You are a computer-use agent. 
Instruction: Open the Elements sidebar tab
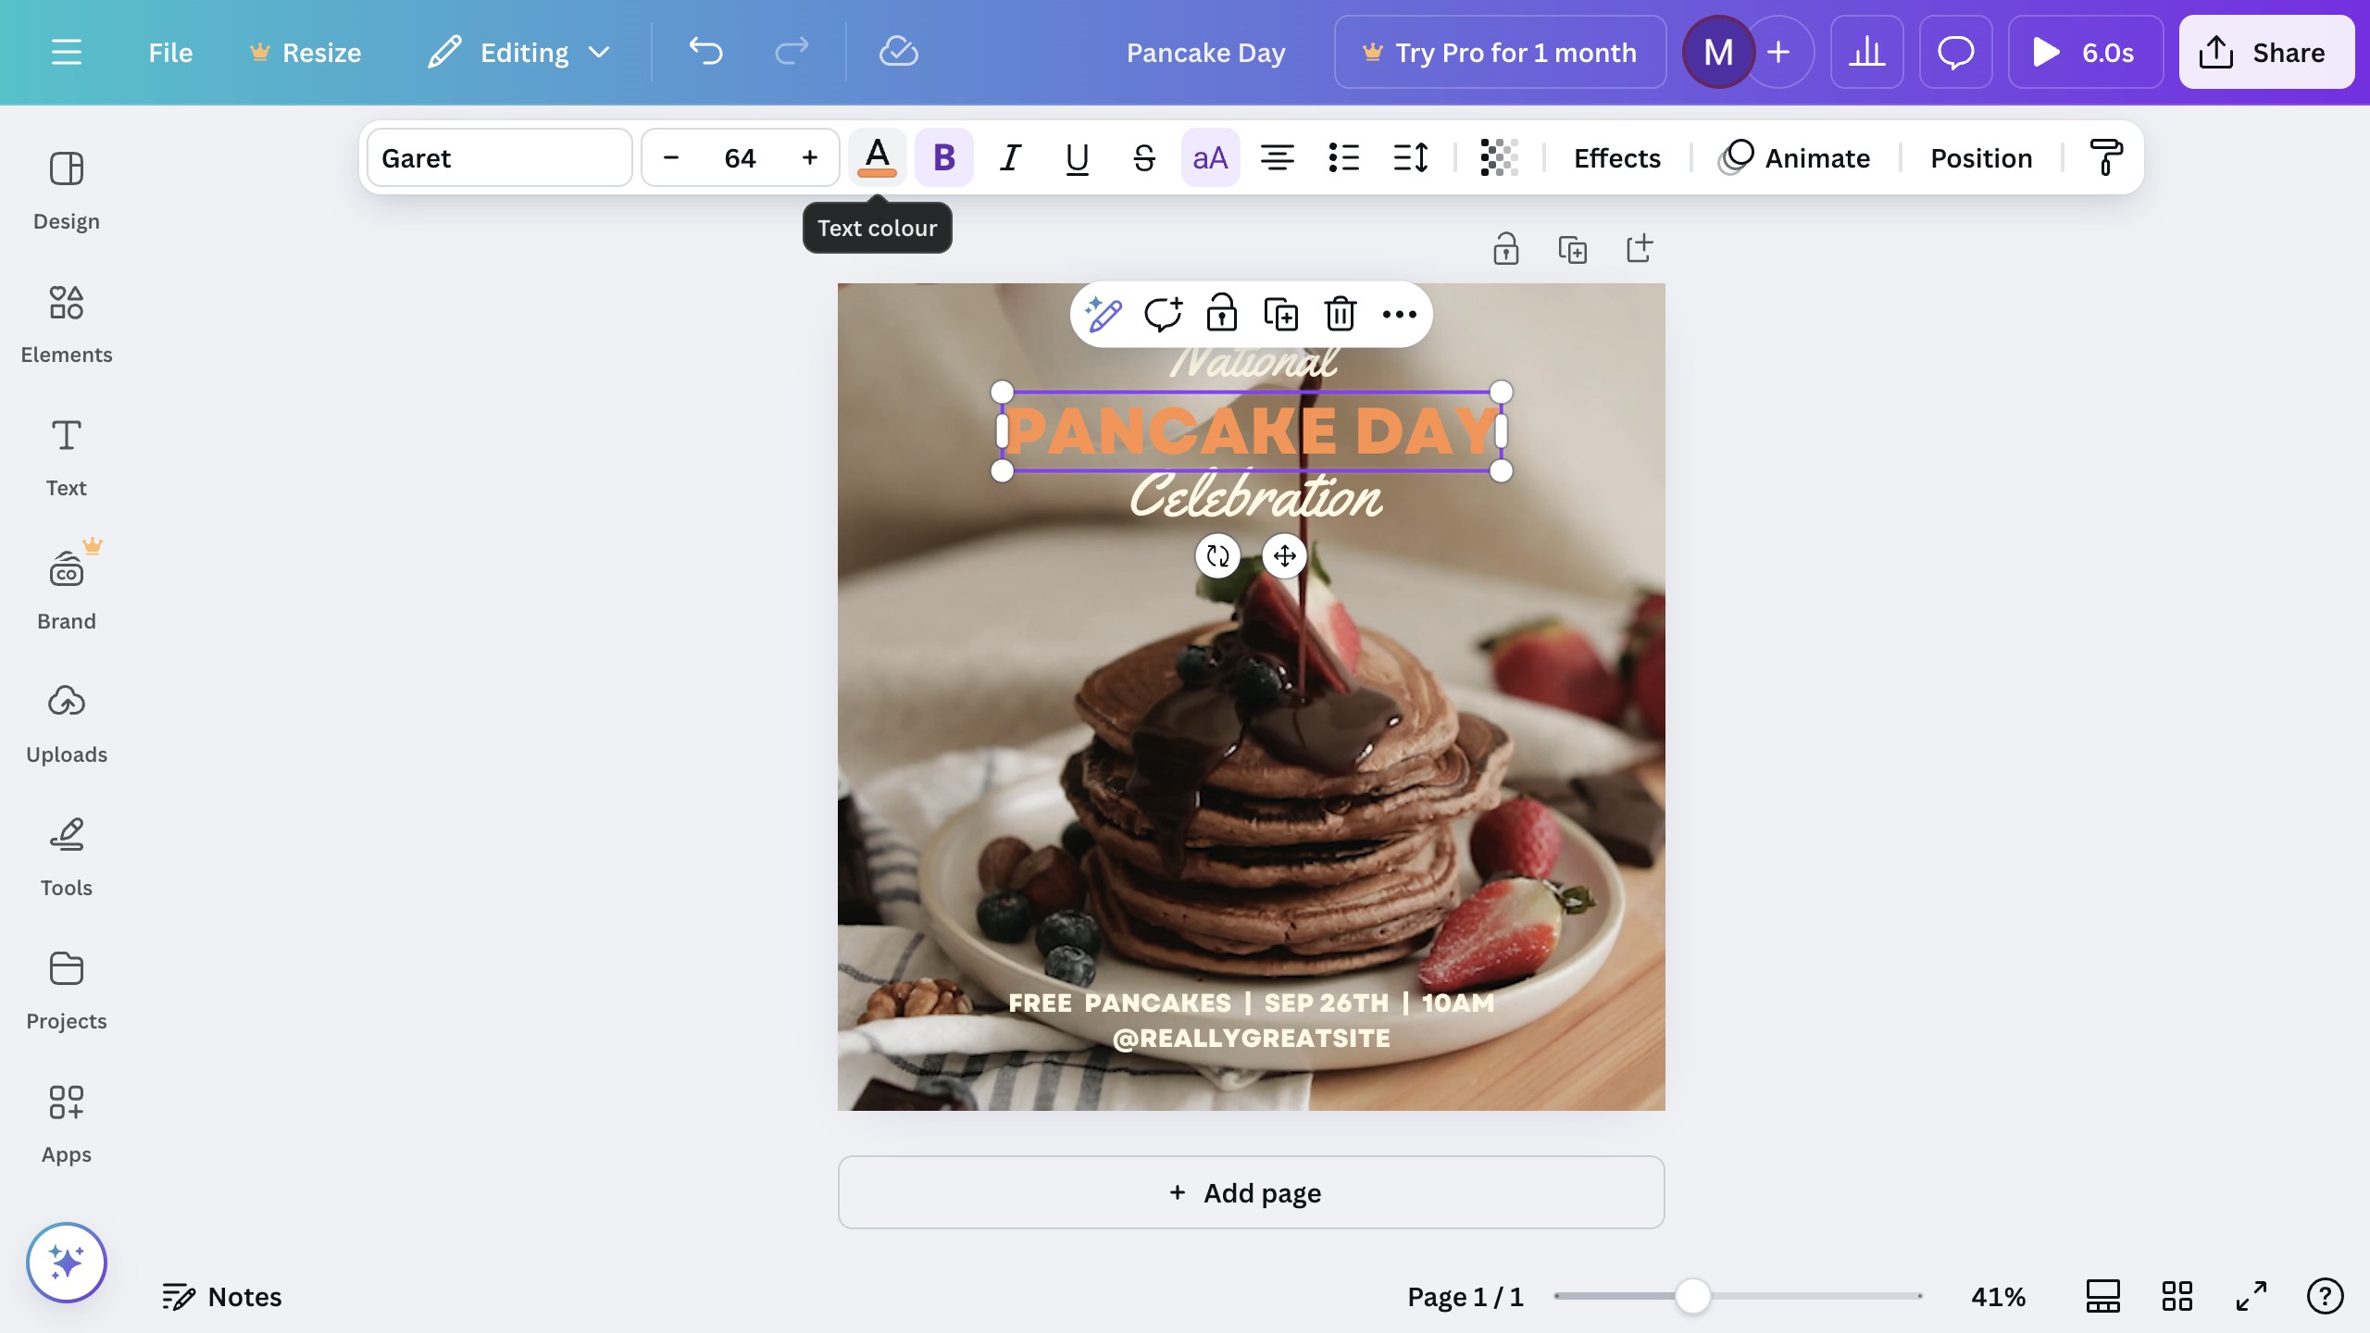tap(66, 325)
